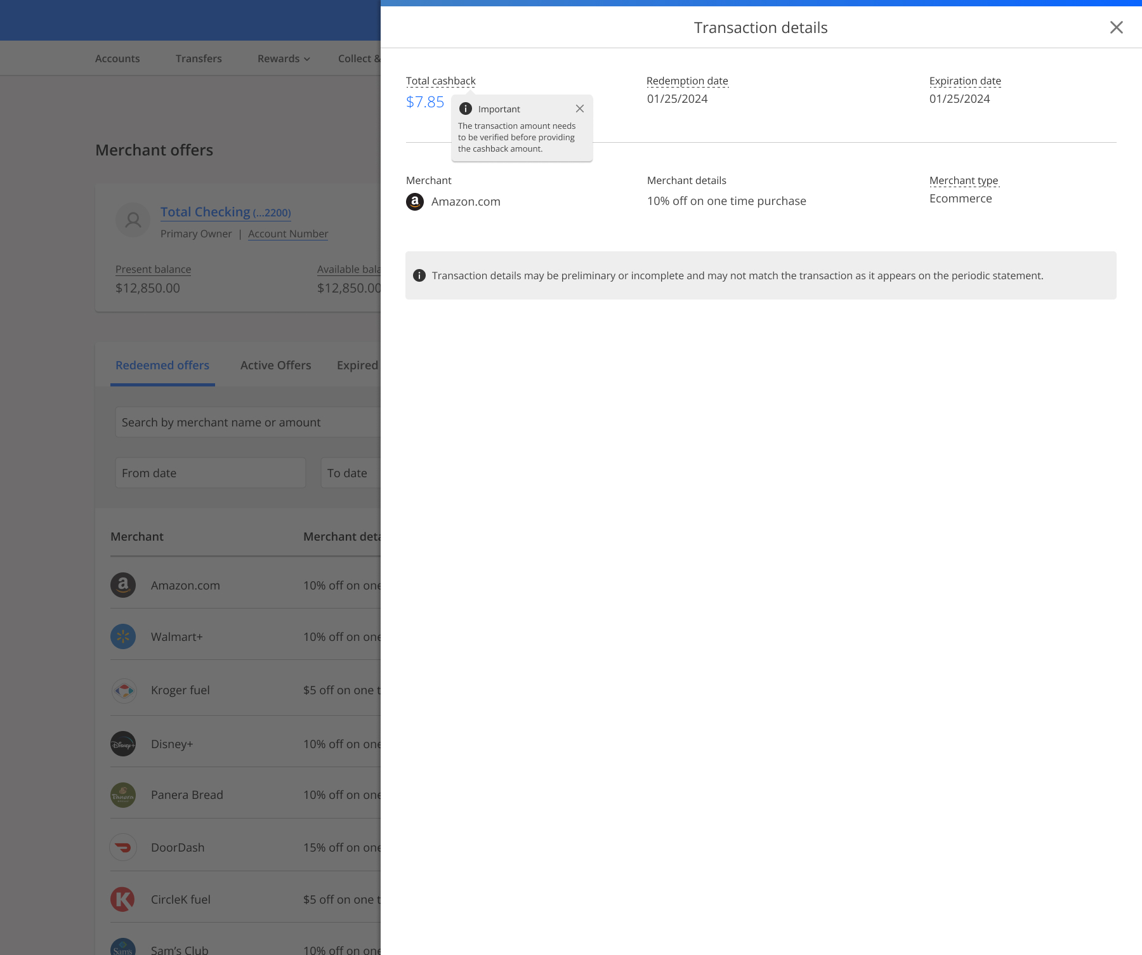Click the info icon in preliminary notice banner
This screenshot has height=955, width=1142.
click(419, 275)
